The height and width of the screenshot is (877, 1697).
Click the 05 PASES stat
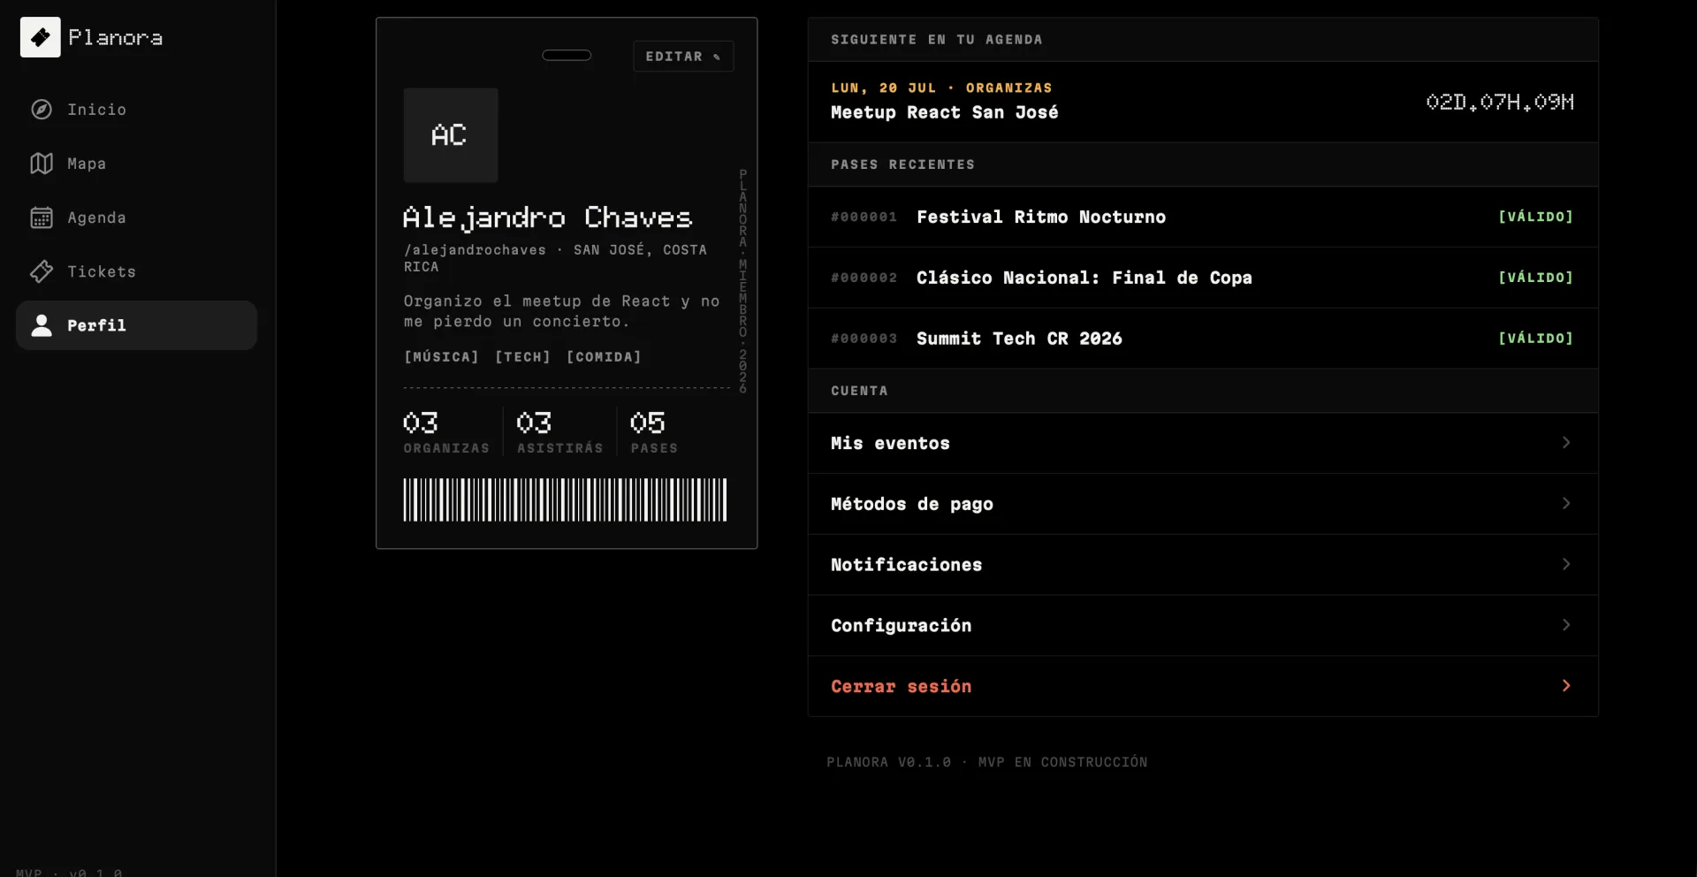[654, 431]
